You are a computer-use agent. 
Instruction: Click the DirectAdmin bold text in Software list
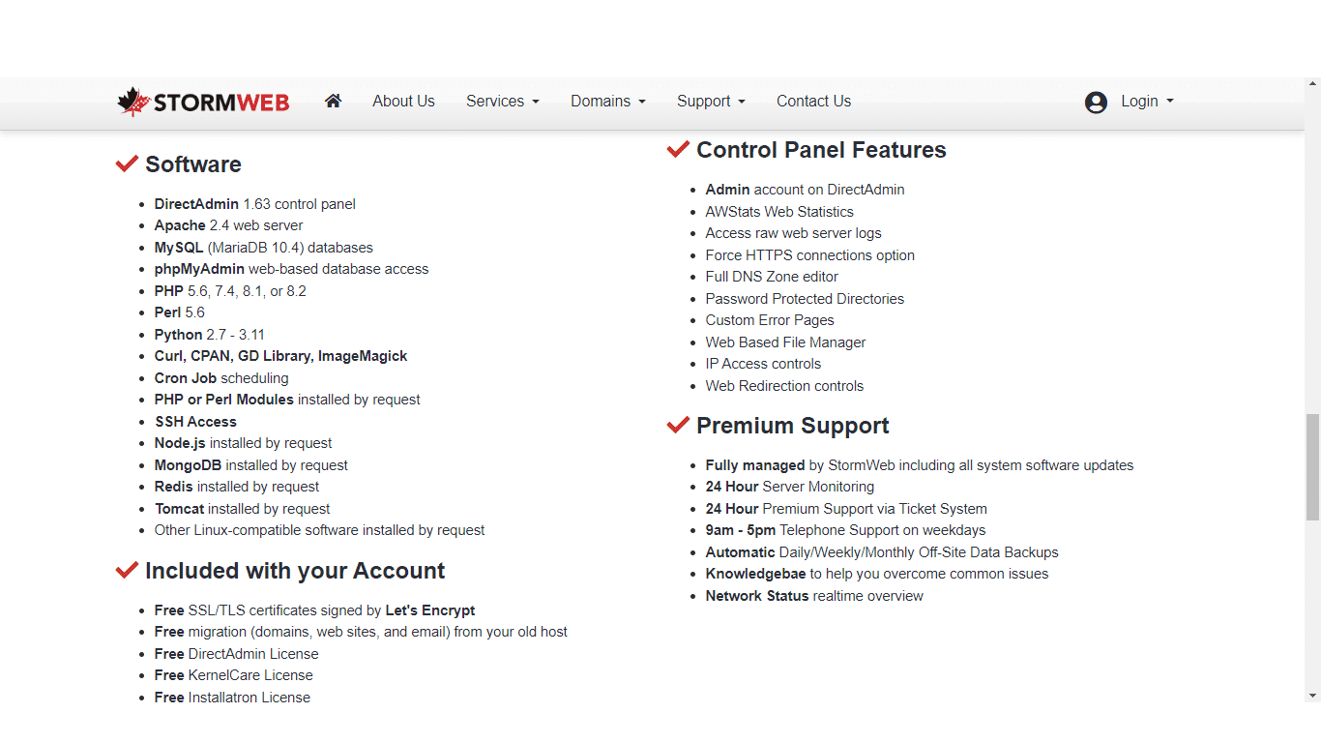click(196, 204)
